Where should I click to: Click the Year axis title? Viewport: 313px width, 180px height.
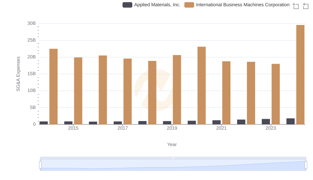(172, 144)
